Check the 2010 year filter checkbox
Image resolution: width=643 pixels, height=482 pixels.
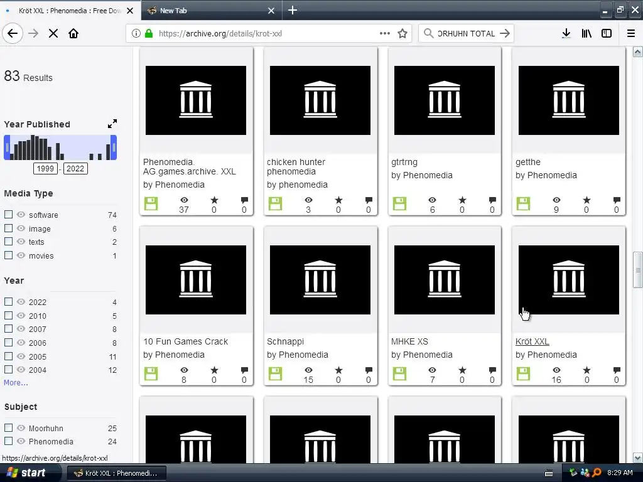click(8, 315)
